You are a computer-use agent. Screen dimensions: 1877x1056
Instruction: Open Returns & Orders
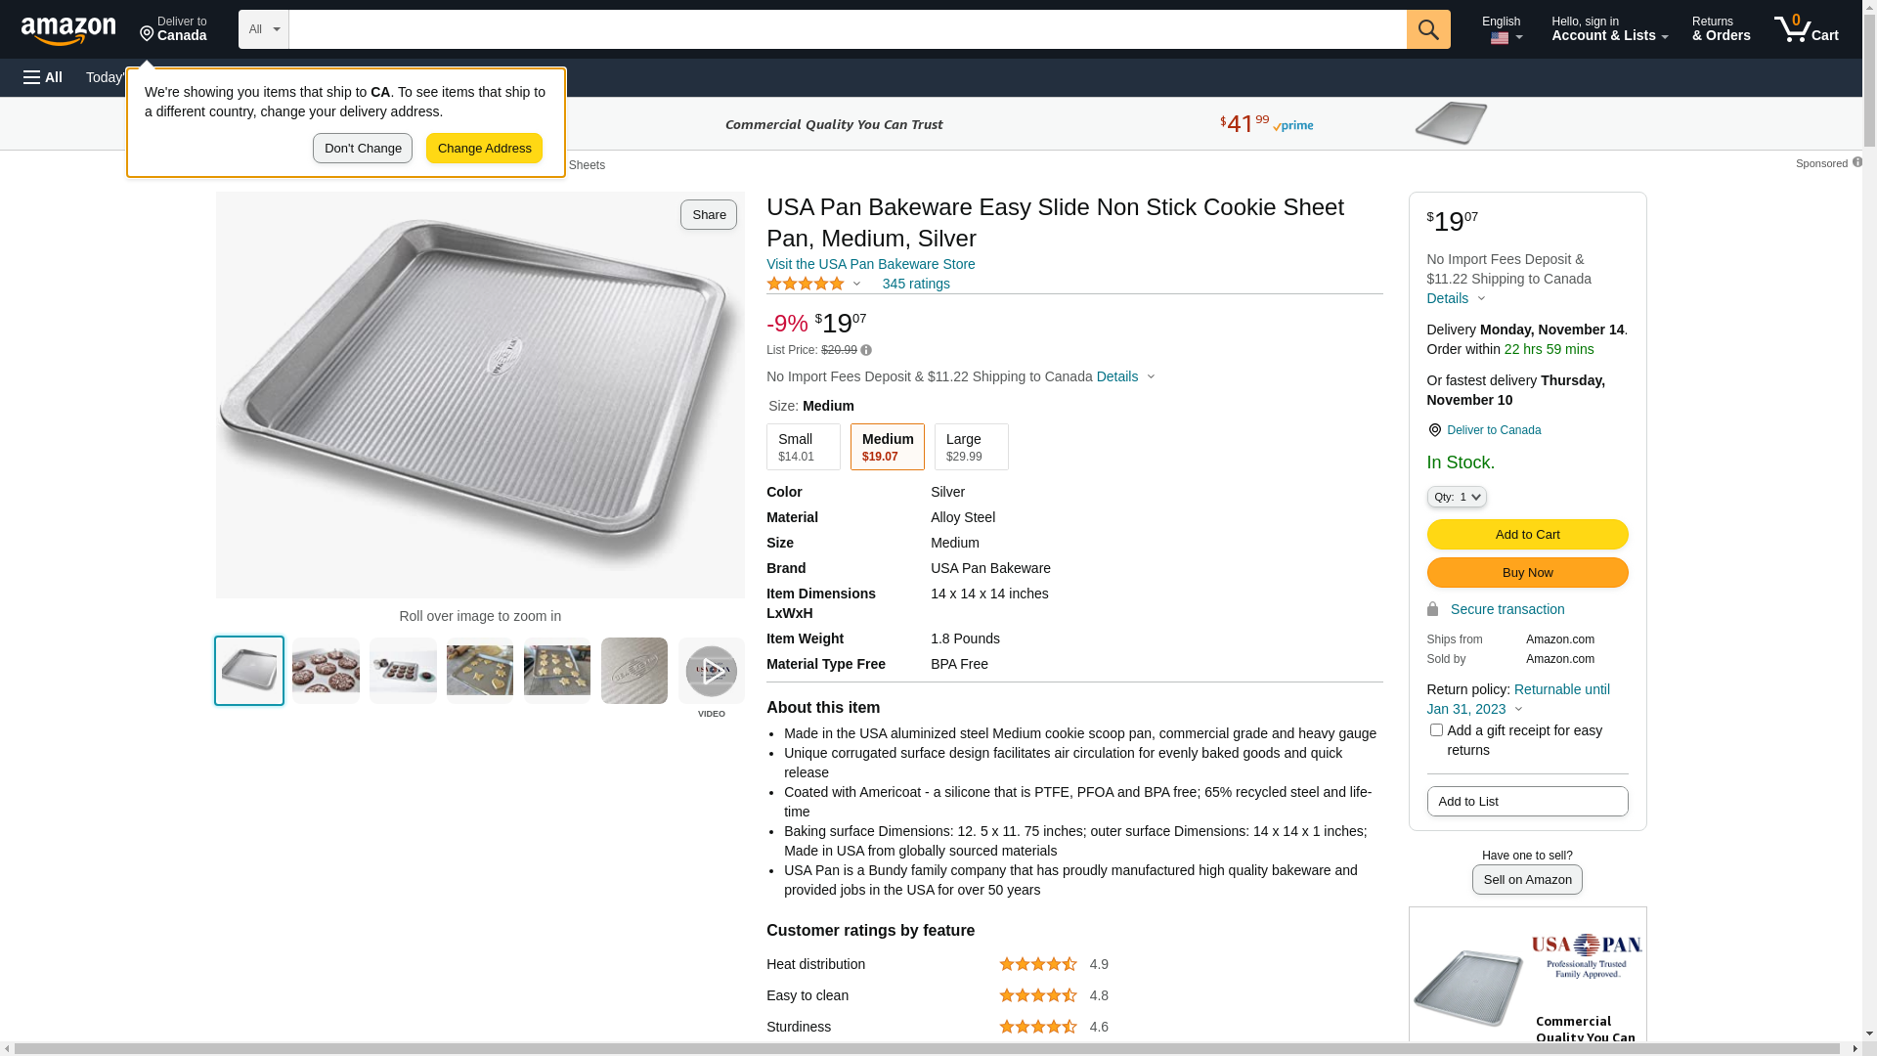[x=1721, y=29]
